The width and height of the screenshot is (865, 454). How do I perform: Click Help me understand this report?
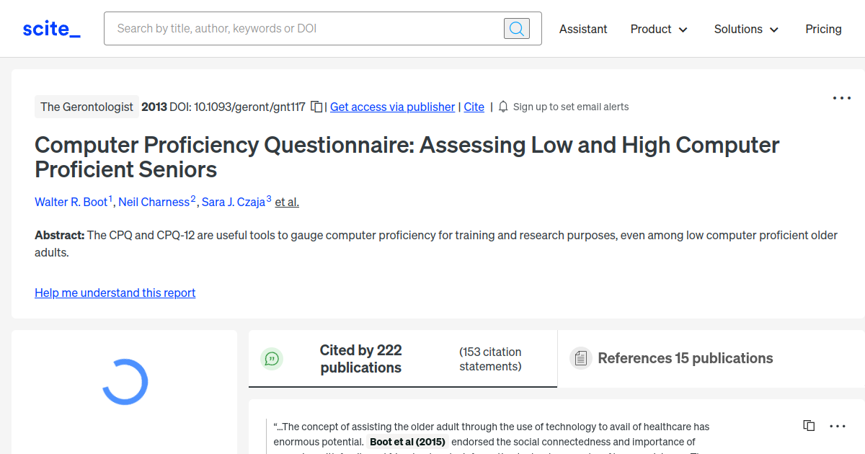(x=115, y=293)
